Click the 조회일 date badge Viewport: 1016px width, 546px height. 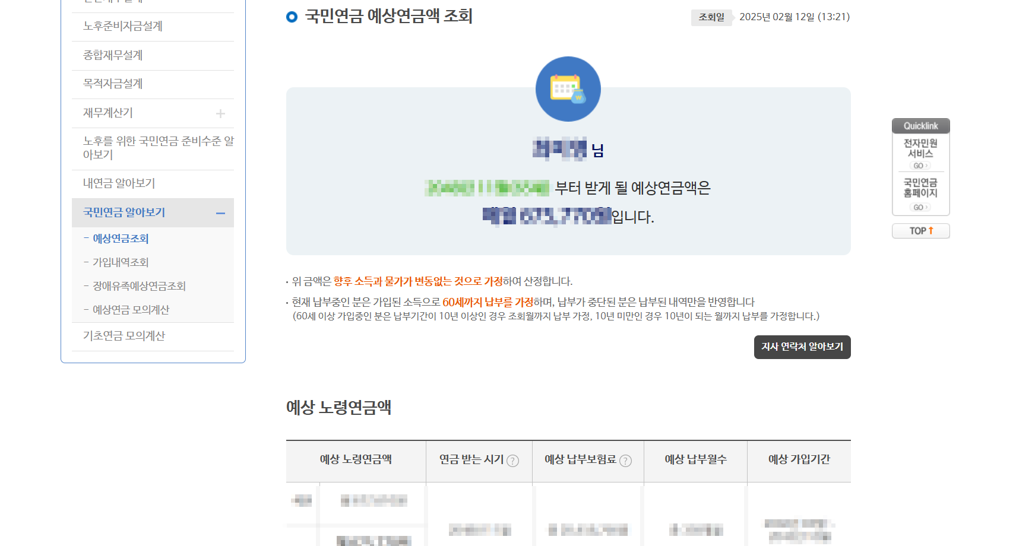click(x=711, y=18)
